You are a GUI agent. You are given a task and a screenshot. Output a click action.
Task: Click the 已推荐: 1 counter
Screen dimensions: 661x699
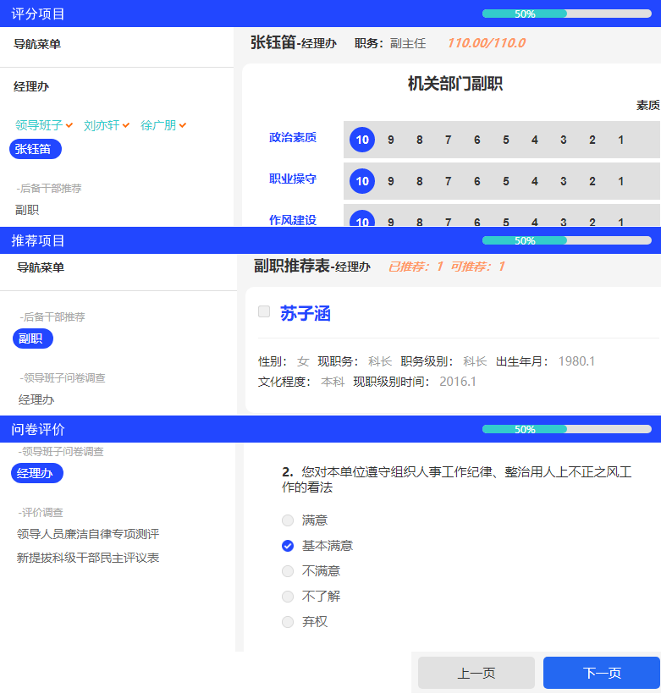(416, 267)
